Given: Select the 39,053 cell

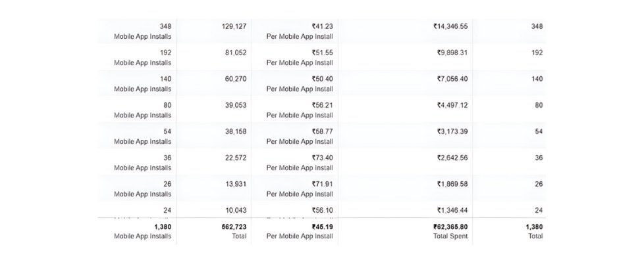Looking at the screenshot, I should [x=232, y=105].
